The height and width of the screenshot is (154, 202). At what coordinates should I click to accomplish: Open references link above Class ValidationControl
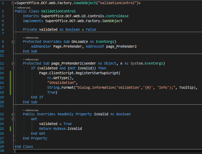tap(23, 8)
